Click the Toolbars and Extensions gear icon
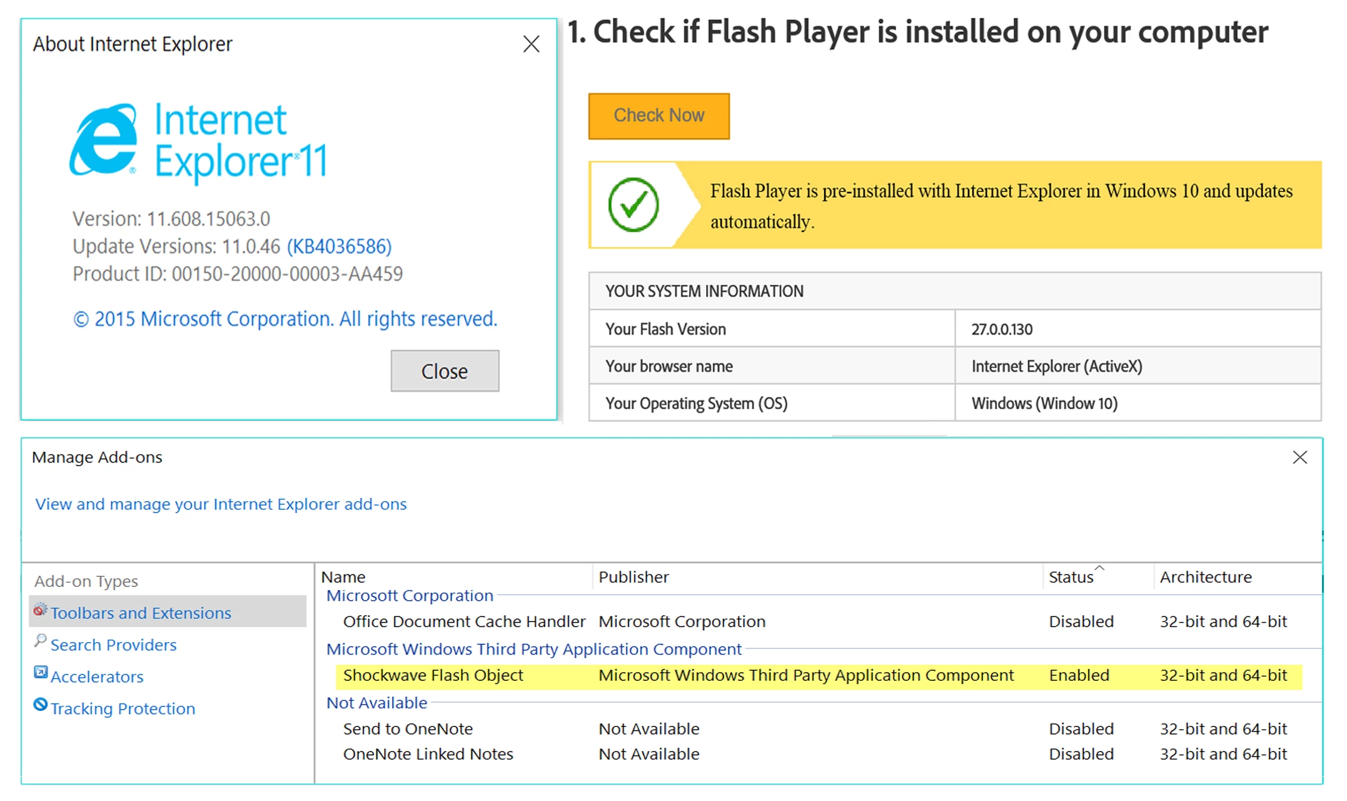This screenshot has height=801, width=1347. point(40,610)
